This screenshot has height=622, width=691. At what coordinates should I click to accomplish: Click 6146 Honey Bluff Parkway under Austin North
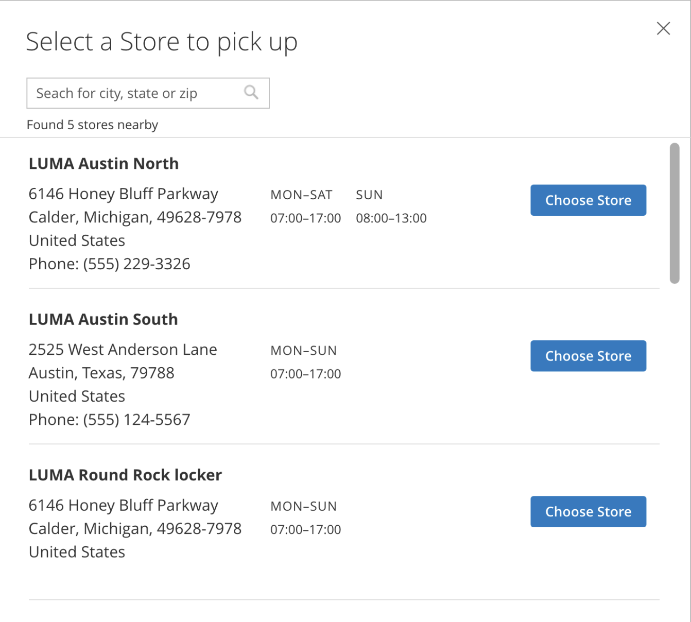point(123,194)
